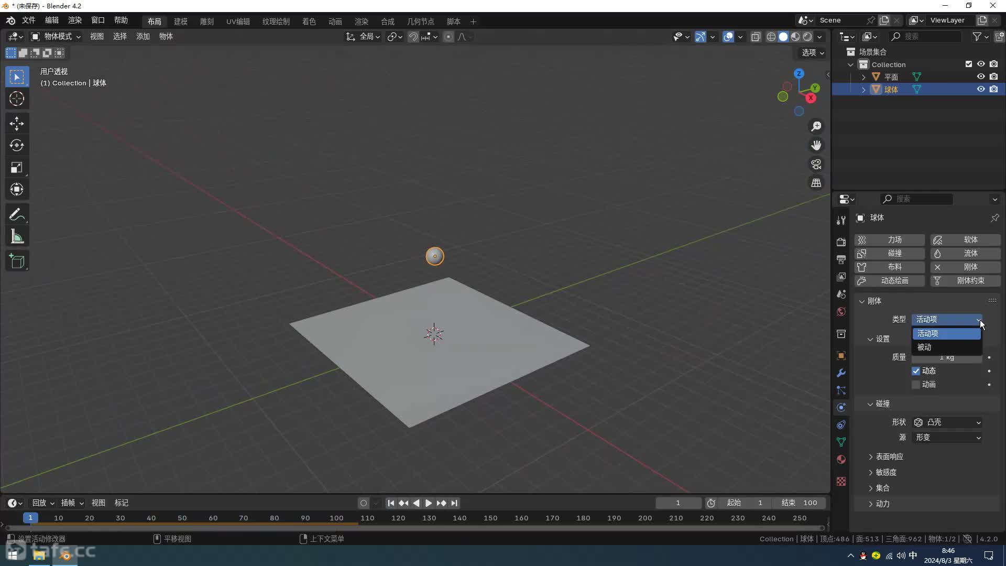1006x566 pixels.
Task: Select the Measure tool
Action: point(17,236)
